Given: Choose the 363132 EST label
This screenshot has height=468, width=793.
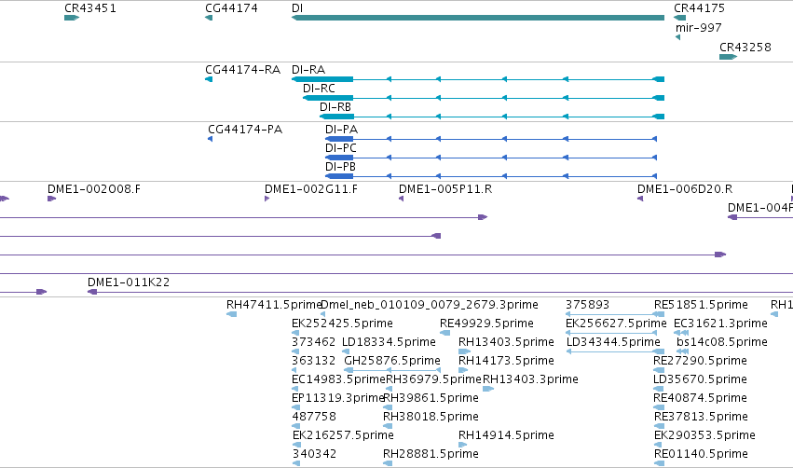Looking at the screenshot, I should tap(313, 361).
